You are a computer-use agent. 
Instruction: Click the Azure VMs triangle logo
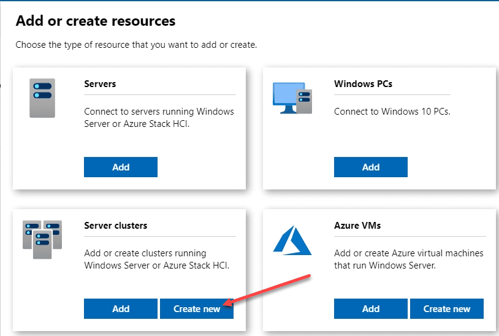click(292, 238)
